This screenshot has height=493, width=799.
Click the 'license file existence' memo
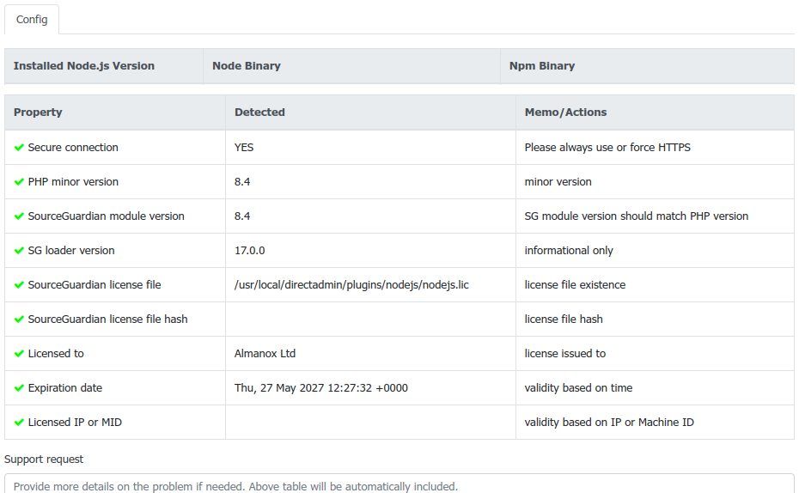(x=575, y=285)
